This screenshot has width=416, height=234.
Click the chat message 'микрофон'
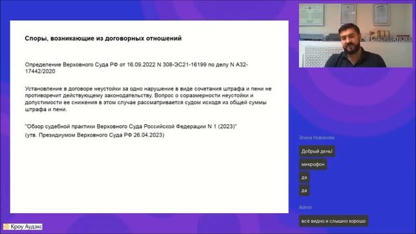click(313, 164)
